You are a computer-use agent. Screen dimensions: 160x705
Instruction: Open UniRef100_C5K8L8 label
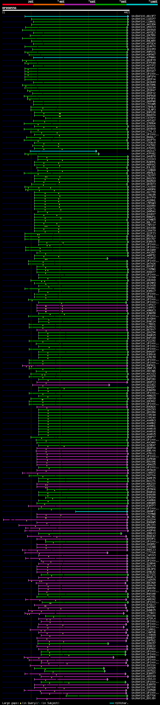pyautogui.click(x=143, y=107)
